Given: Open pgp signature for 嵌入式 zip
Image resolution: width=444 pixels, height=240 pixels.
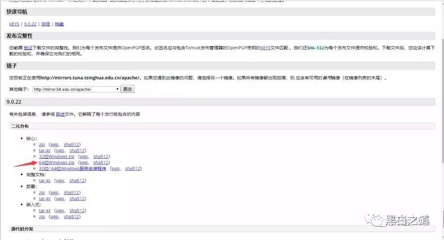Looking at the screenshot, I should click(x=54, y=217).
